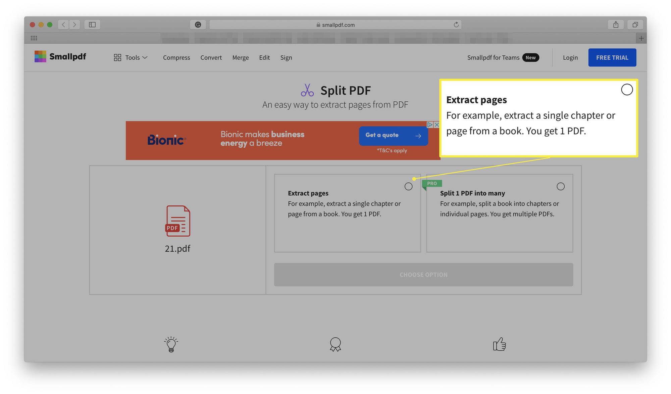Click the Login link
Screen dimensions: 671x394
570,57
